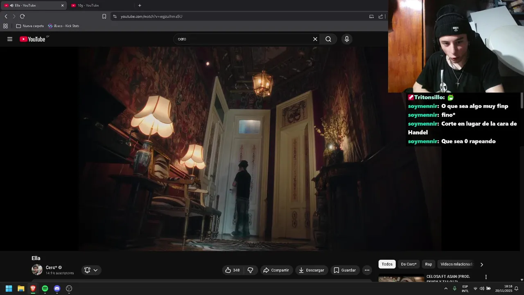Close the 'Ella - YouTube' tab
Image resolution: width=524 pixels, height=295 pixels.
(62, 5)
